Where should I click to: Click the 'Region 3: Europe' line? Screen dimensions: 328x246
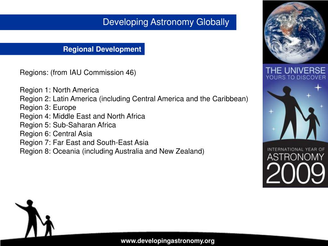pos(48,108)
